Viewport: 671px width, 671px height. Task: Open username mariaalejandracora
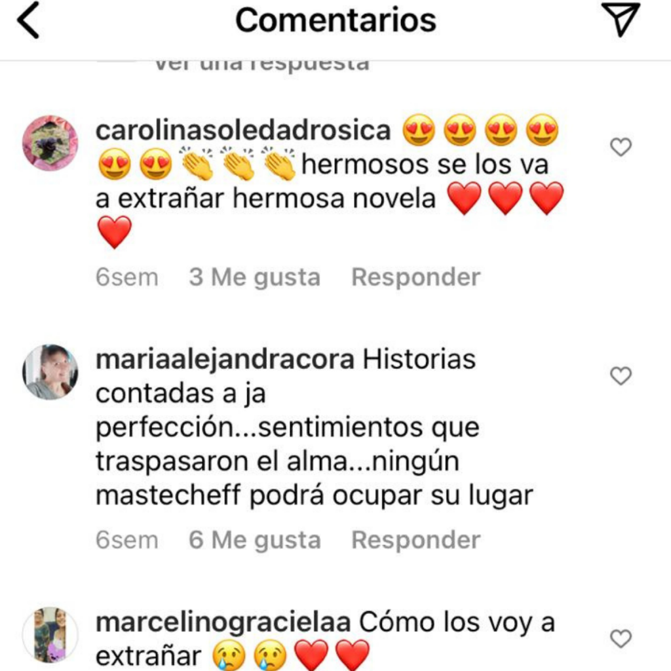(225, 360)
